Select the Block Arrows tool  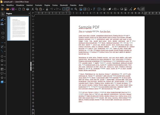pos(2,65)
